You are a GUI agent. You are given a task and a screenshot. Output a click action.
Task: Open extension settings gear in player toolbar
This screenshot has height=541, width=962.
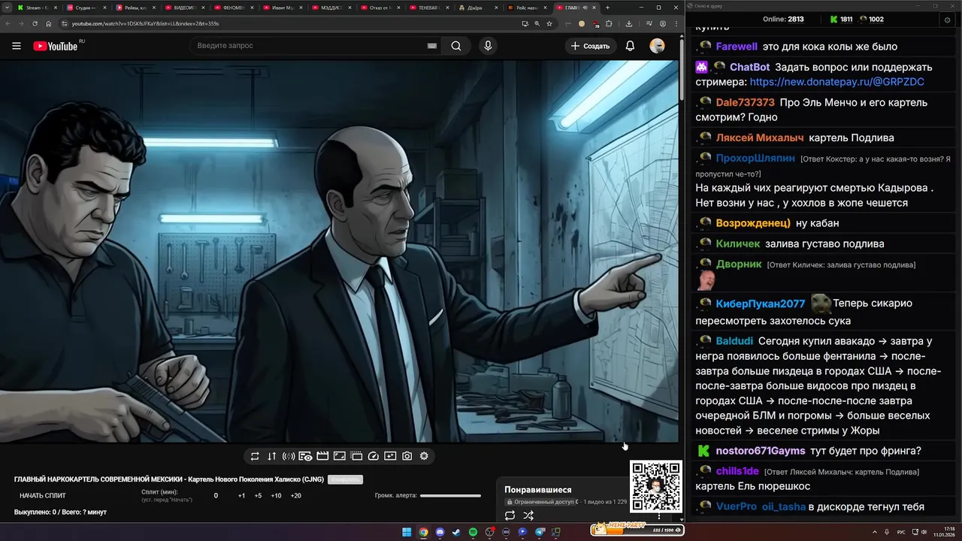[x=424, y=456]
